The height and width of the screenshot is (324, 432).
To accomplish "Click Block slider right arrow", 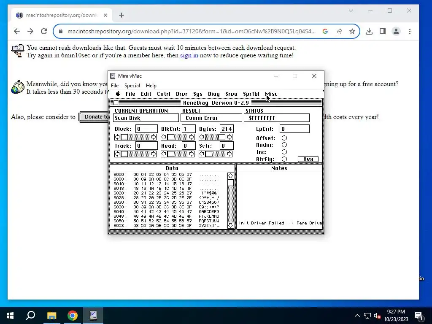I will [154, 137].
